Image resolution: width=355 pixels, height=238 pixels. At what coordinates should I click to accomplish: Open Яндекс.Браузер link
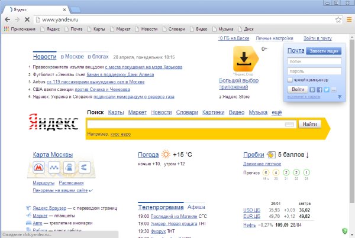(50, 208)
